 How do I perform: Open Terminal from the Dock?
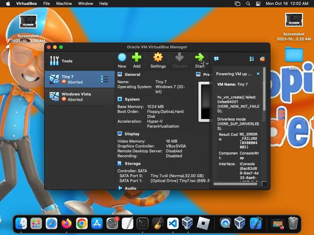(x=142, y=223)
